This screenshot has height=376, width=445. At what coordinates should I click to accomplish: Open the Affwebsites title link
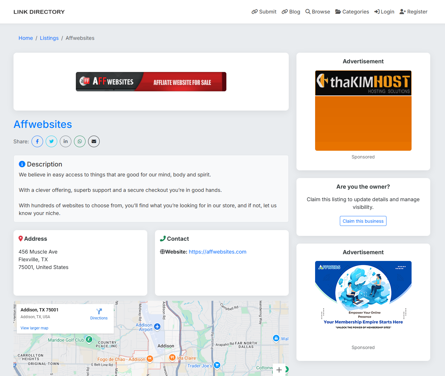tap(43, 124)
